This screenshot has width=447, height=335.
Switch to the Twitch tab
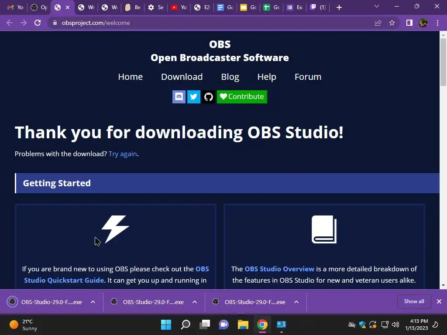click(318, 7)
